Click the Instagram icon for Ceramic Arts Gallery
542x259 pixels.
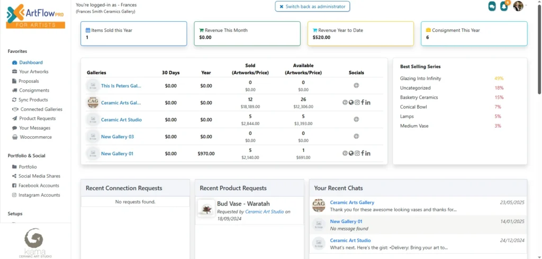point(357,102)
